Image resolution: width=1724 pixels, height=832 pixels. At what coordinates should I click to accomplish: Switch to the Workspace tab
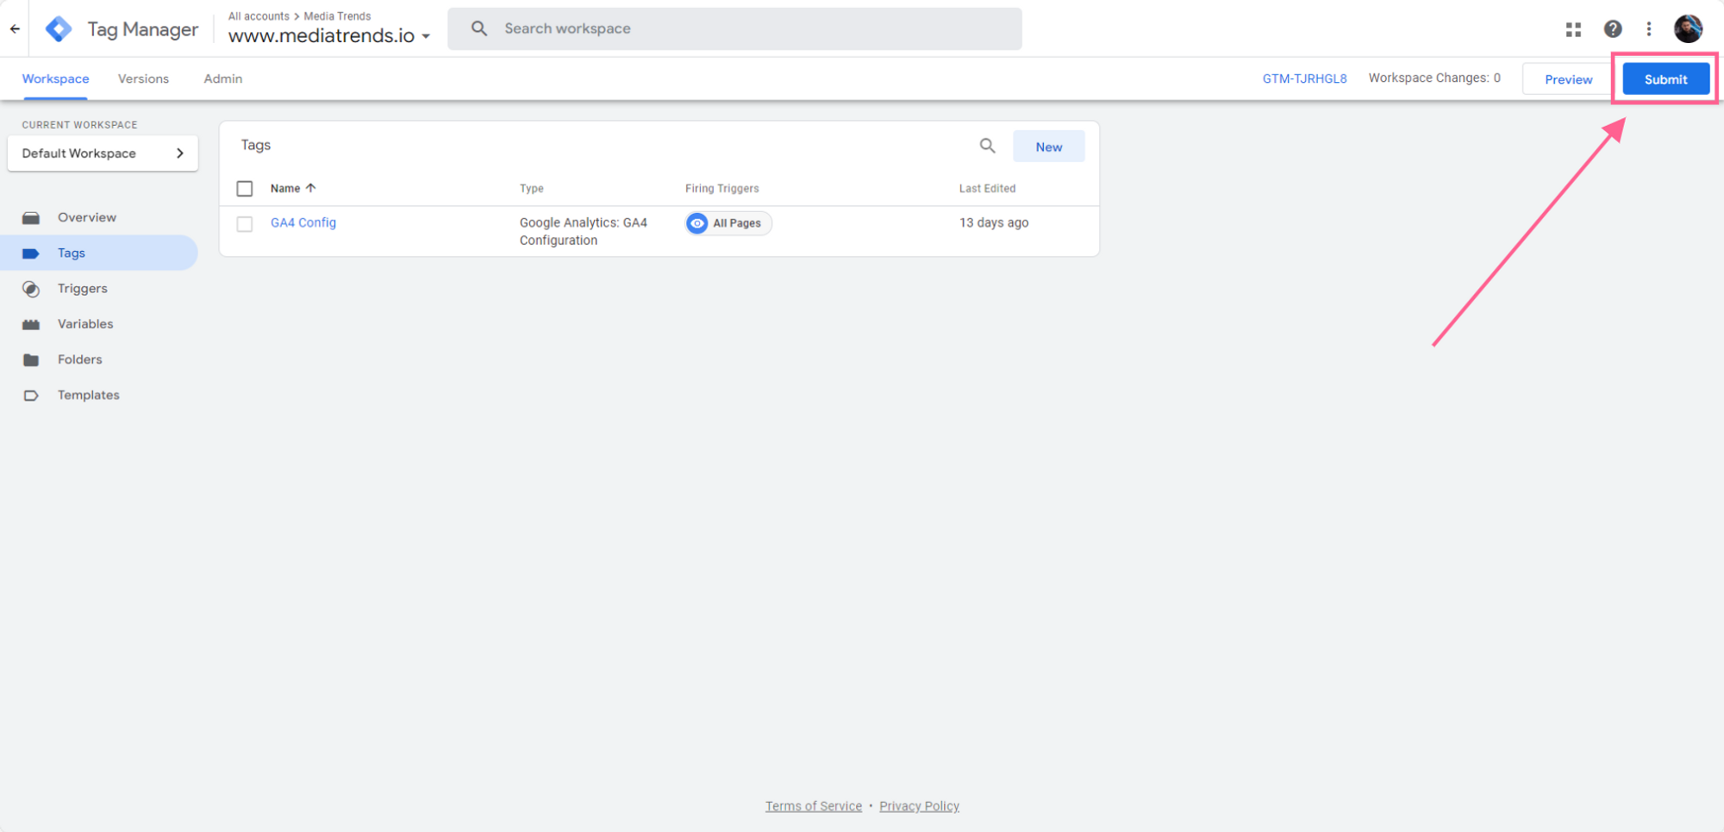click(x=55, y=78)
